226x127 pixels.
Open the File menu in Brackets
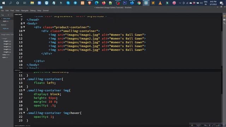[x=2, y=11]
